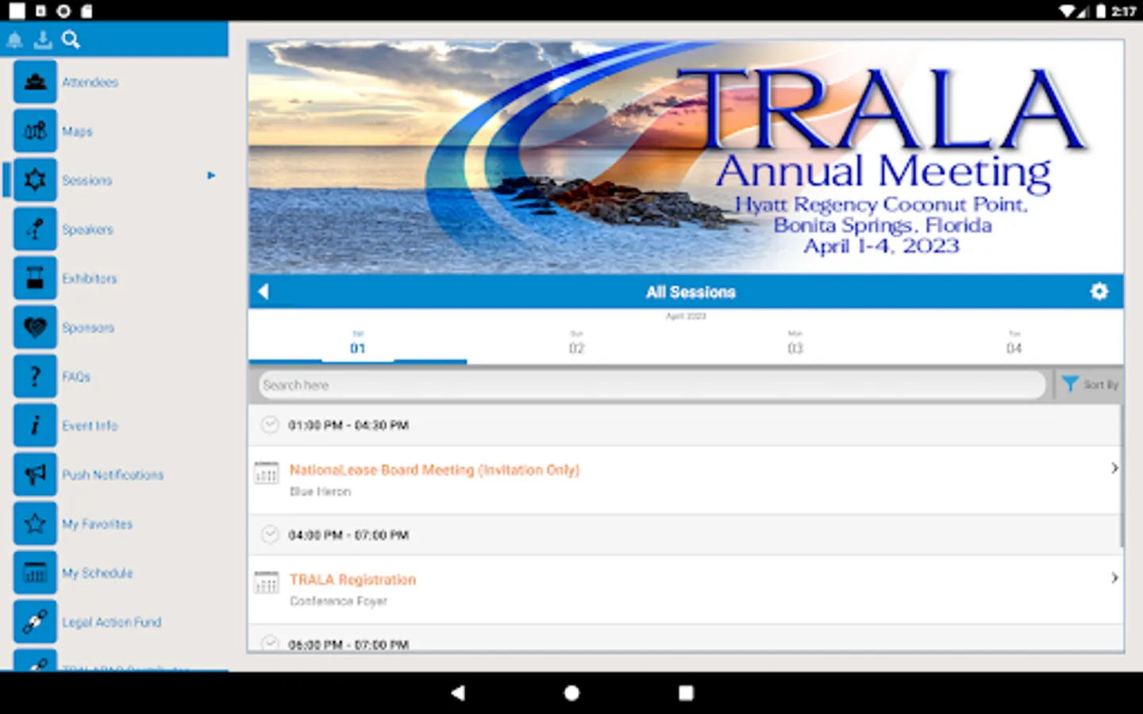Open the search magnifier icon
Image resolution: width=1143 pixels, height=714 pixels.
coord(71,40)
